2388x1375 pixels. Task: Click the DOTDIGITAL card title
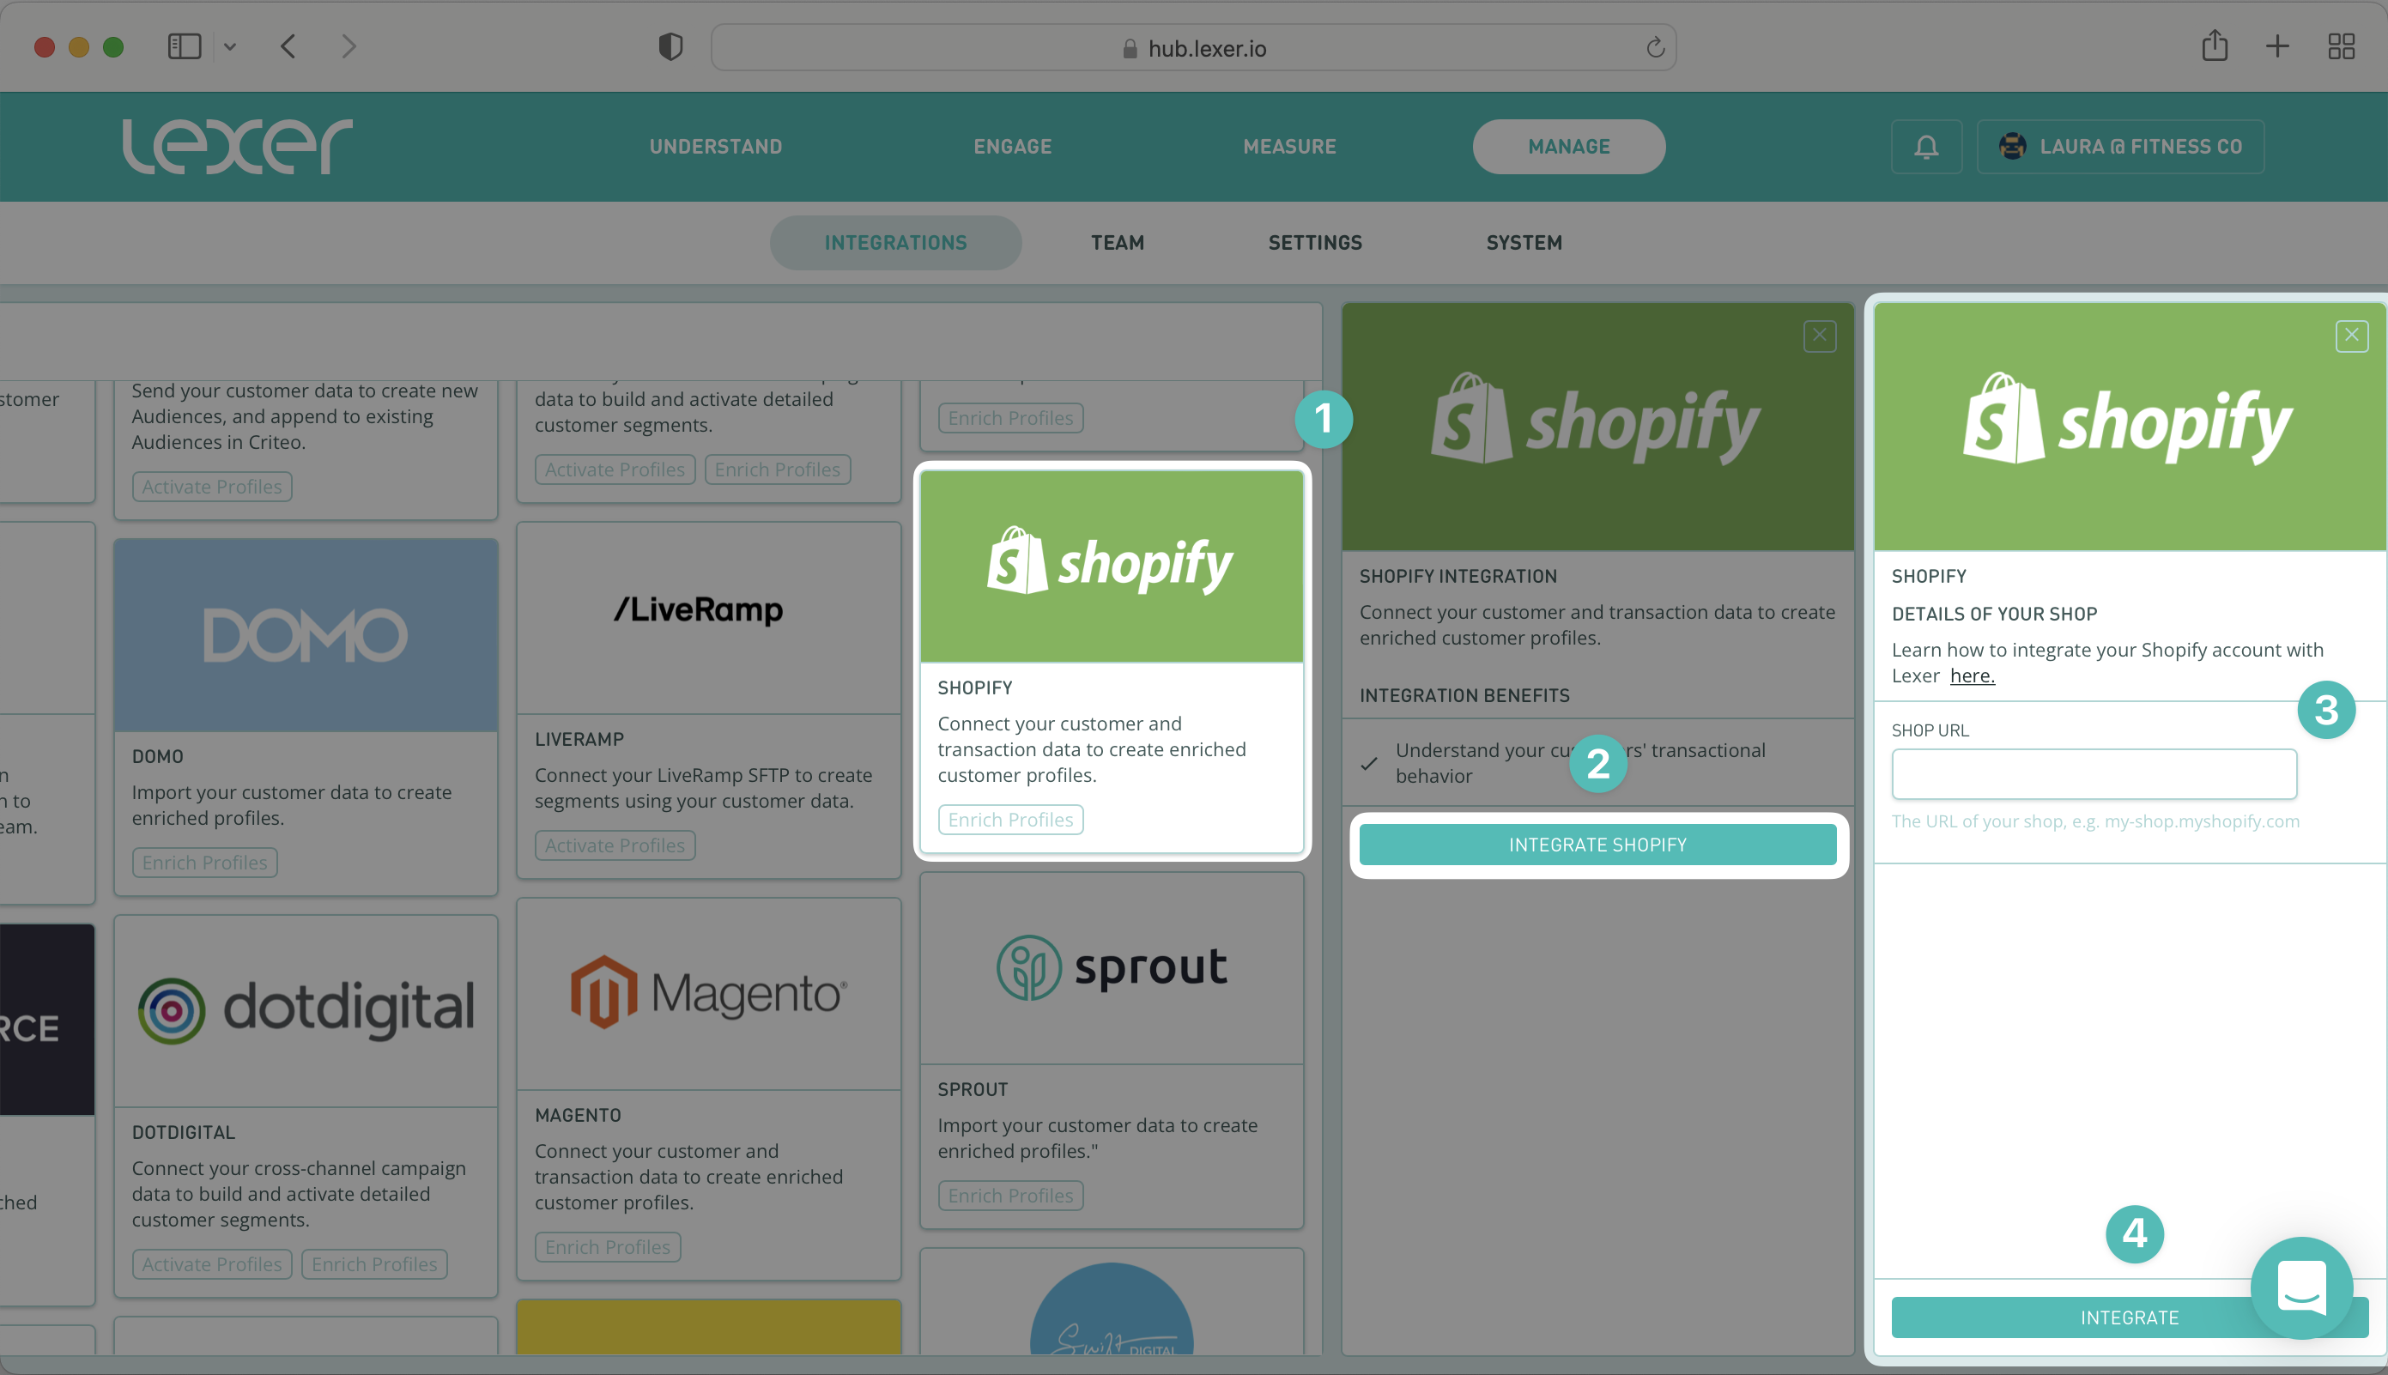(183, 1131)
